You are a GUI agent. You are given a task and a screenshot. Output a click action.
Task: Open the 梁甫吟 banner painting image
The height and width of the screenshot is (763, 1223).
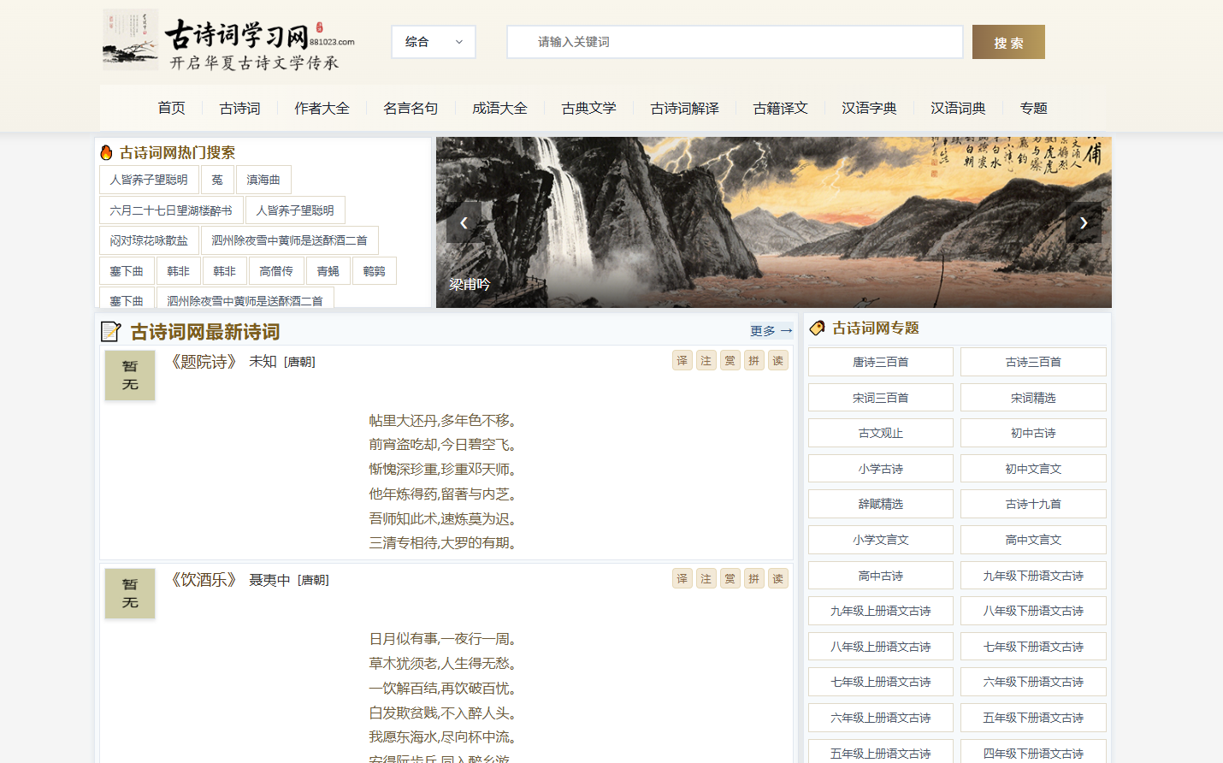773,222
